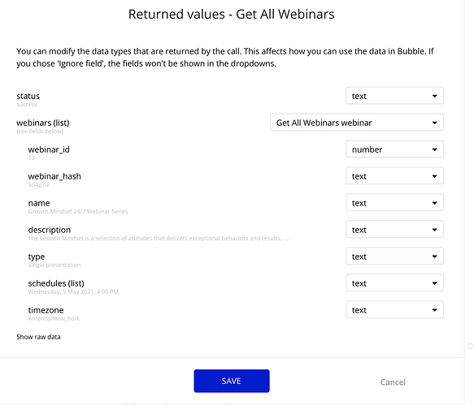Click the arrow icon of timezone dropdown
This screenshot has width=474, height=406.
(x=435, y=310)
